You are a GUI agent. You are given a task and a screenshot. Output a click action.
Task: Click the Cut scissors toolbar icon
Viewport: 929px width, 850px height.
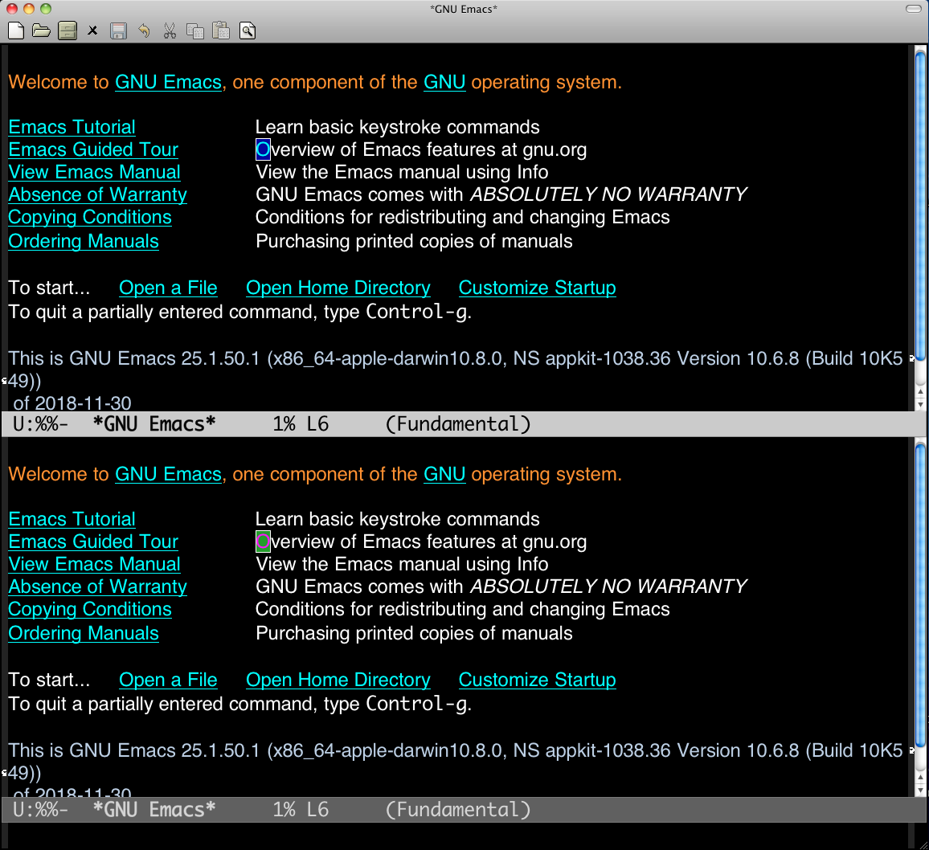pyautogui.click(x=170, y=31)
